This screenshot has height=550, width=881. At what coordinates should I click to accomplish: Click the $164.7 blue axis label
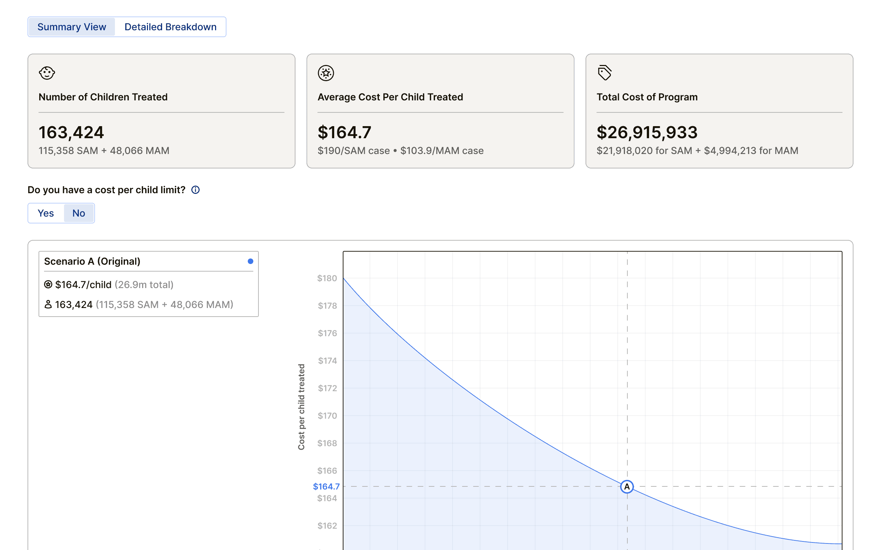(x=326, y=486)
